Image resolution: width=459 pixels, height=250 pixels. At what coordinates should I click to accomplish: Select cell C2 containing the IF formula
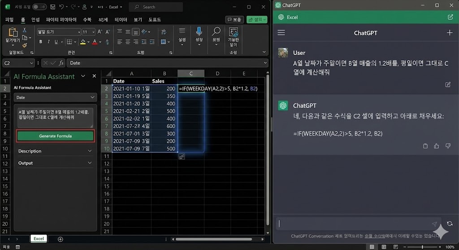tap(191, 89)
